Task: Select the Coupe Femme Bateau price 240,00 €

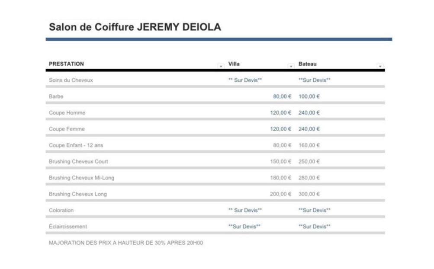Action: point(309,129)
